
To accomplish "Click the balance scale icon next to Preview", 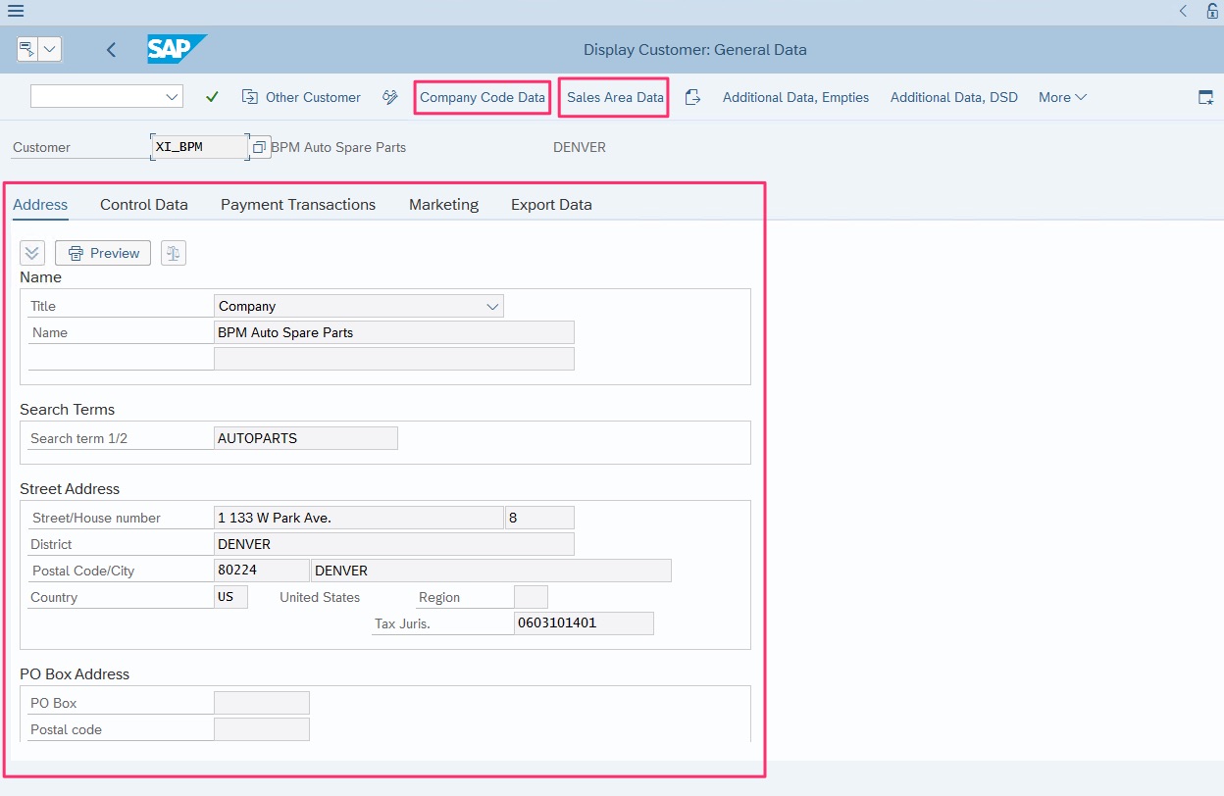I will click(x=173, y=253).
